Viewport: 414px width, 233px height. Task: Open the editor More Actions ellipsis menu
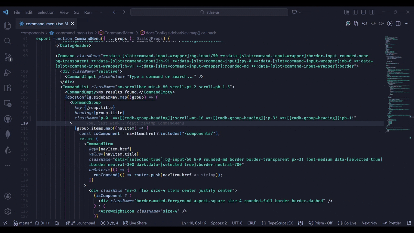pyautogui.click(x=407, y=24)
